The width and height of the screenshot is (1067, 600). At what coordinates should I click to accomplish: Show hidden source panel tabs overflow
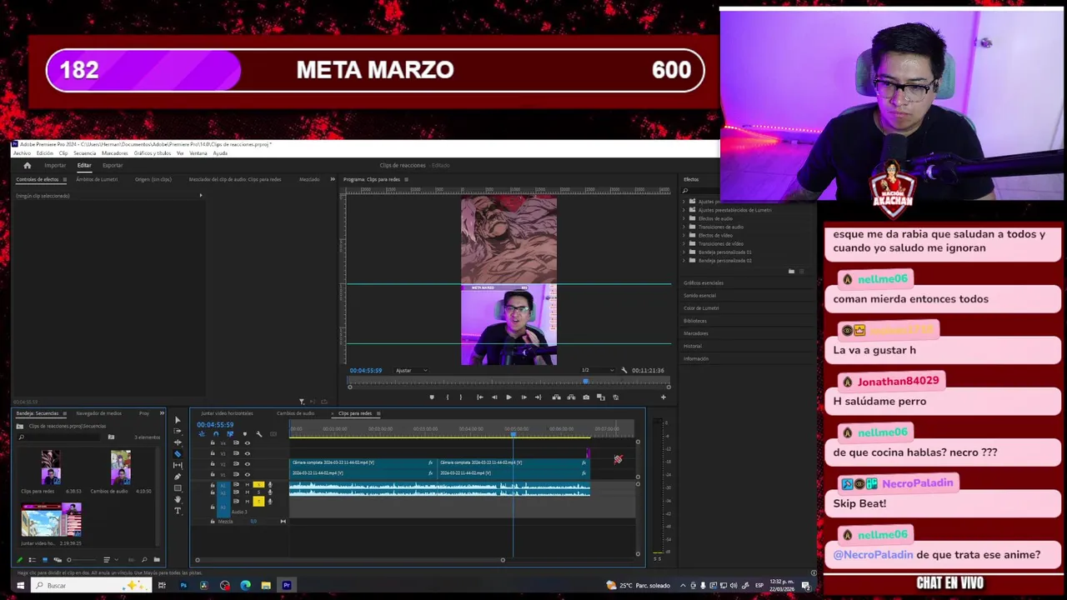[x=333, y=179]
